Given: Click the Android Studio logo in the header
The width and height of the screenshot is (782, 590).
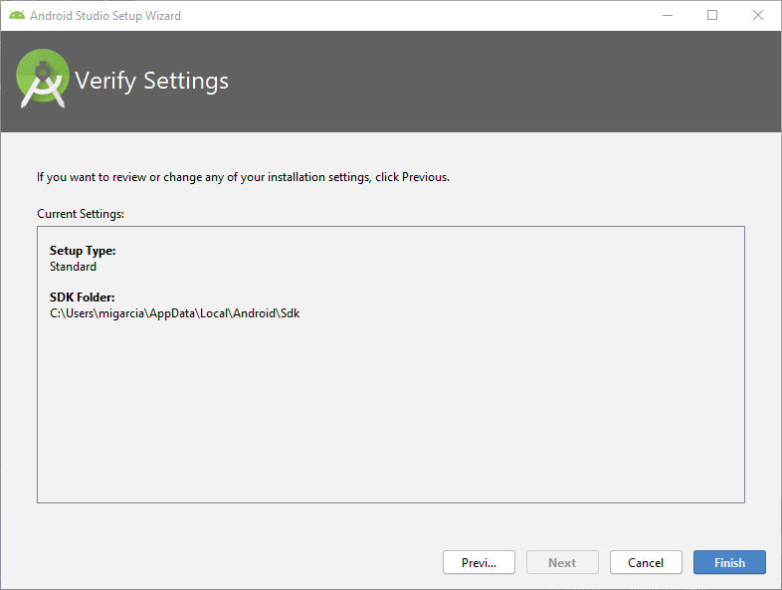Looking at the screenshot, I should tap(43, 79).
